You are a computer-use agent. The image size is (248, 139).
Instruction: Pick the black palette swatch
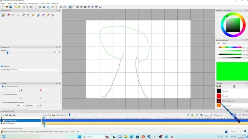[x=219, y=91]
